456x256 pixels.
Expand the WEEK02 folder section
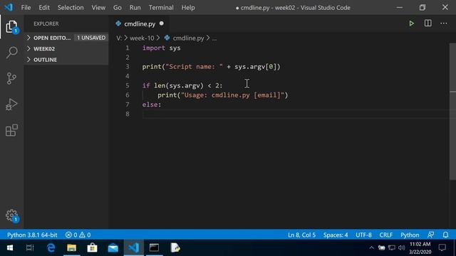[x=66, y=49]
